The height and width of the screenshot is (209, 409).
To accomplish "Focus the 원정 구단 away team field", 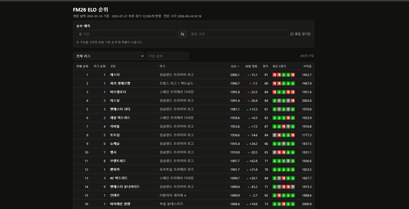I will (x=238, y=34).
